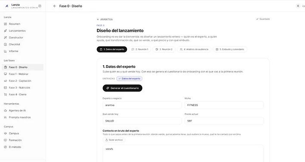Open Agentes de IA tool
Screen dimensions: 305x162
(x=22, y=111)
